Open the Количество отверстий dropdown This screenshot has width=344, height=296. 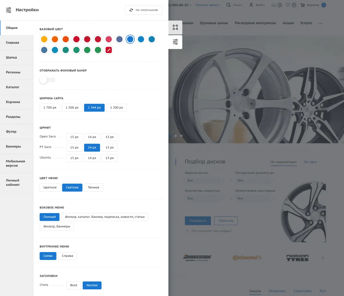[x=206, y=198]
